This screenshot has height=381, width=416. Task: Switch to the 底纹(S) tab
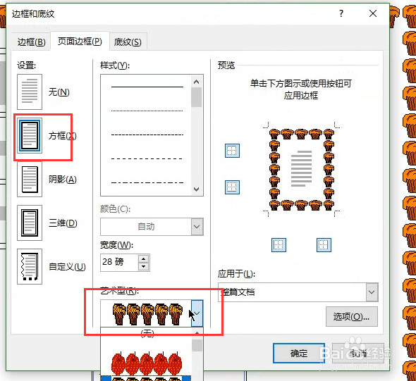[x=128, y=42]
